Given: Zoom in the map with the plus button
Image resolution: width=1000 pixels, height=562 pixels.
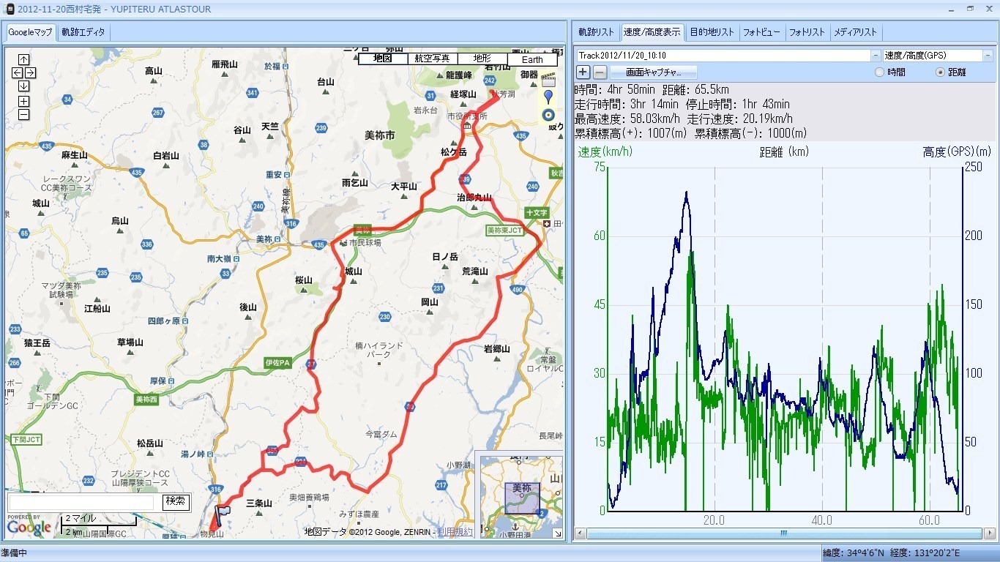Looking at the screenshot, I should point(23,101).
